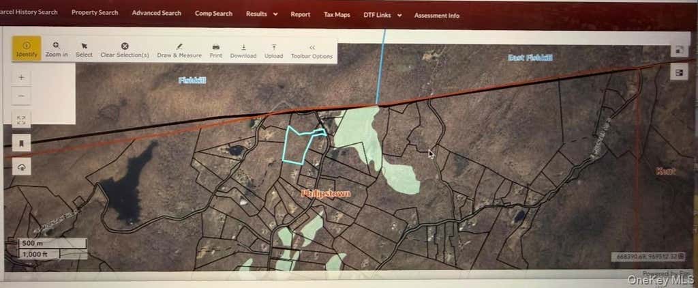The width and height of the screenshot is (698, 288).
Task: Open the bookmarks button
Action: click(21, 143)
